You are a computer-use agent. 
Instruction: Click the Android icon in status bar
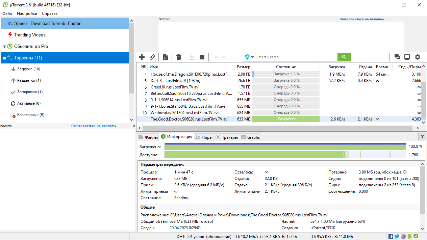point(409,236)
